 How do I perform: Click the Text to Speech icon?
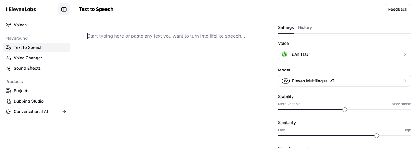click(x=8, y=47)
